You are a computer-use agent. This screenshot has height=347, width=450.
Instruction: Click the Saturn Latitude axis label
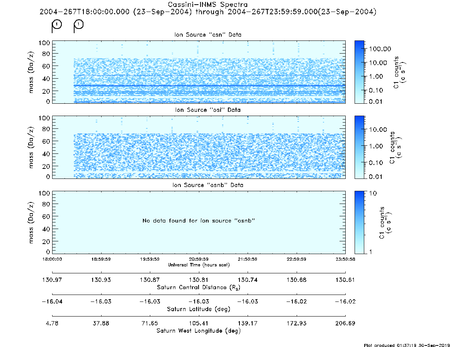click(x=199, y=309)
